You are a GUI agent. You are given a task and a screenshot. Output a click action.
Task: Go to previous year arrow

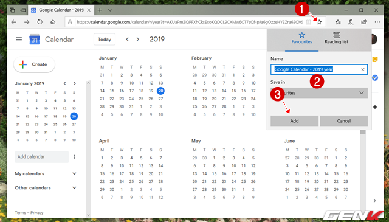point(127,40)
